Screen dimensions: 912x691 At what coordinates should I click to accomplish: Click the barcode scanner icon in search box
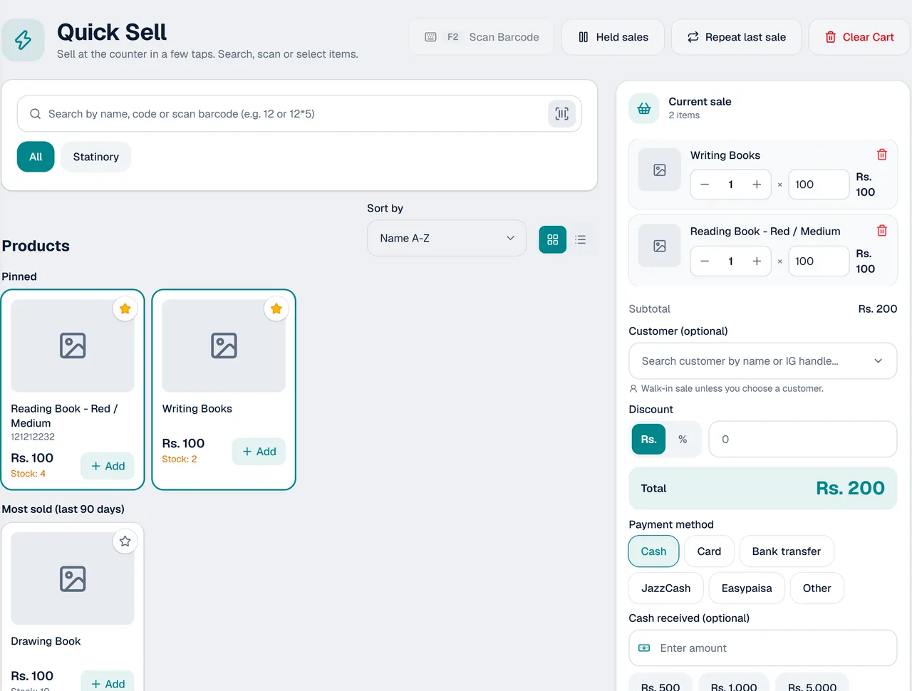561,114
